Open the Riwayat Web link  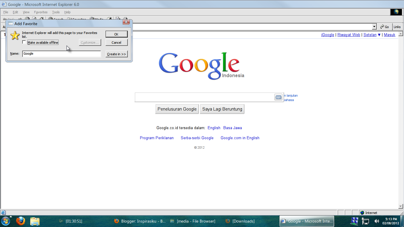(349, 35)
